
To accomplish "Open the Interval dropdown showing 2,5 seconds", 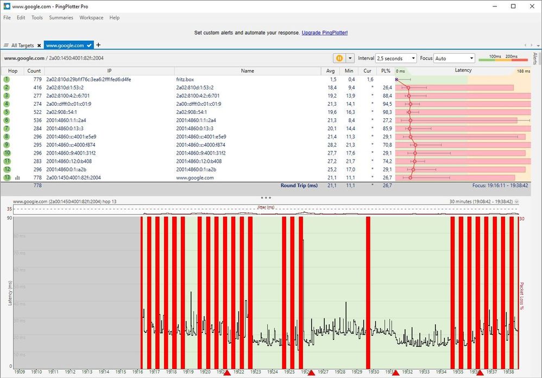I will [x=396, y=58].
